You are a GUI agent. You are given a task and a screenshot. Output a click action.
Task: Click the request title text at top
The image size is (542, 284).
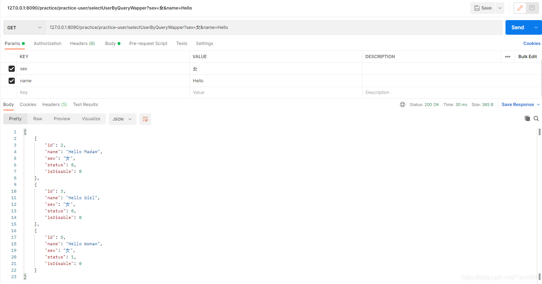pyautogui.click(x=100, y=8)
